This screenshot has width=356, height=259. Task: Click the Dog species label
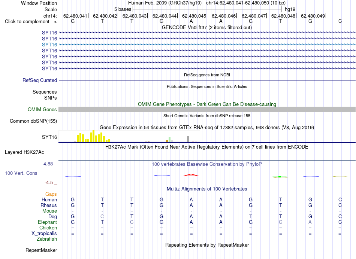(52, 217)
